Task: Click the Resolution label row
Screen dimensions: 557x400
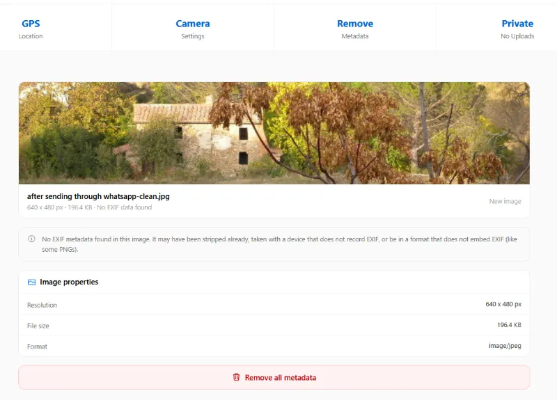Action: click(x=274, y=305)
